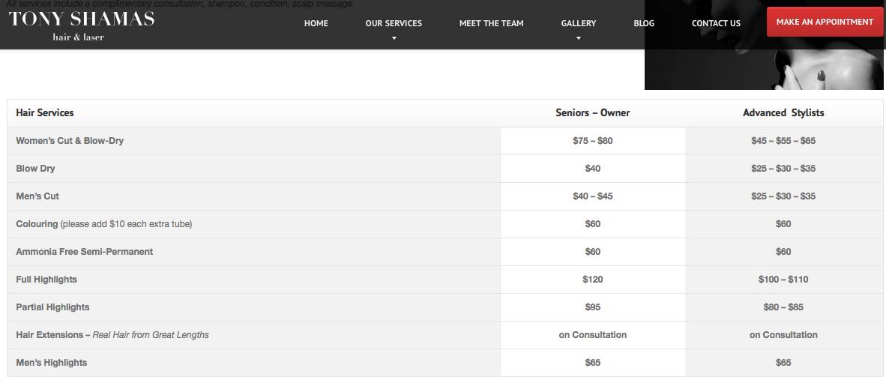Expand the Gallery dropdown arrow
This screenshot has width=886, height=377.
click(x=579, y=38)
